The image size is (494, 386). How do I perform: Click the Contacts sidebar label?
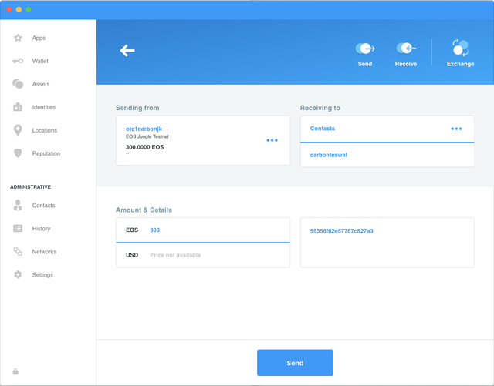tap(43, 206)
